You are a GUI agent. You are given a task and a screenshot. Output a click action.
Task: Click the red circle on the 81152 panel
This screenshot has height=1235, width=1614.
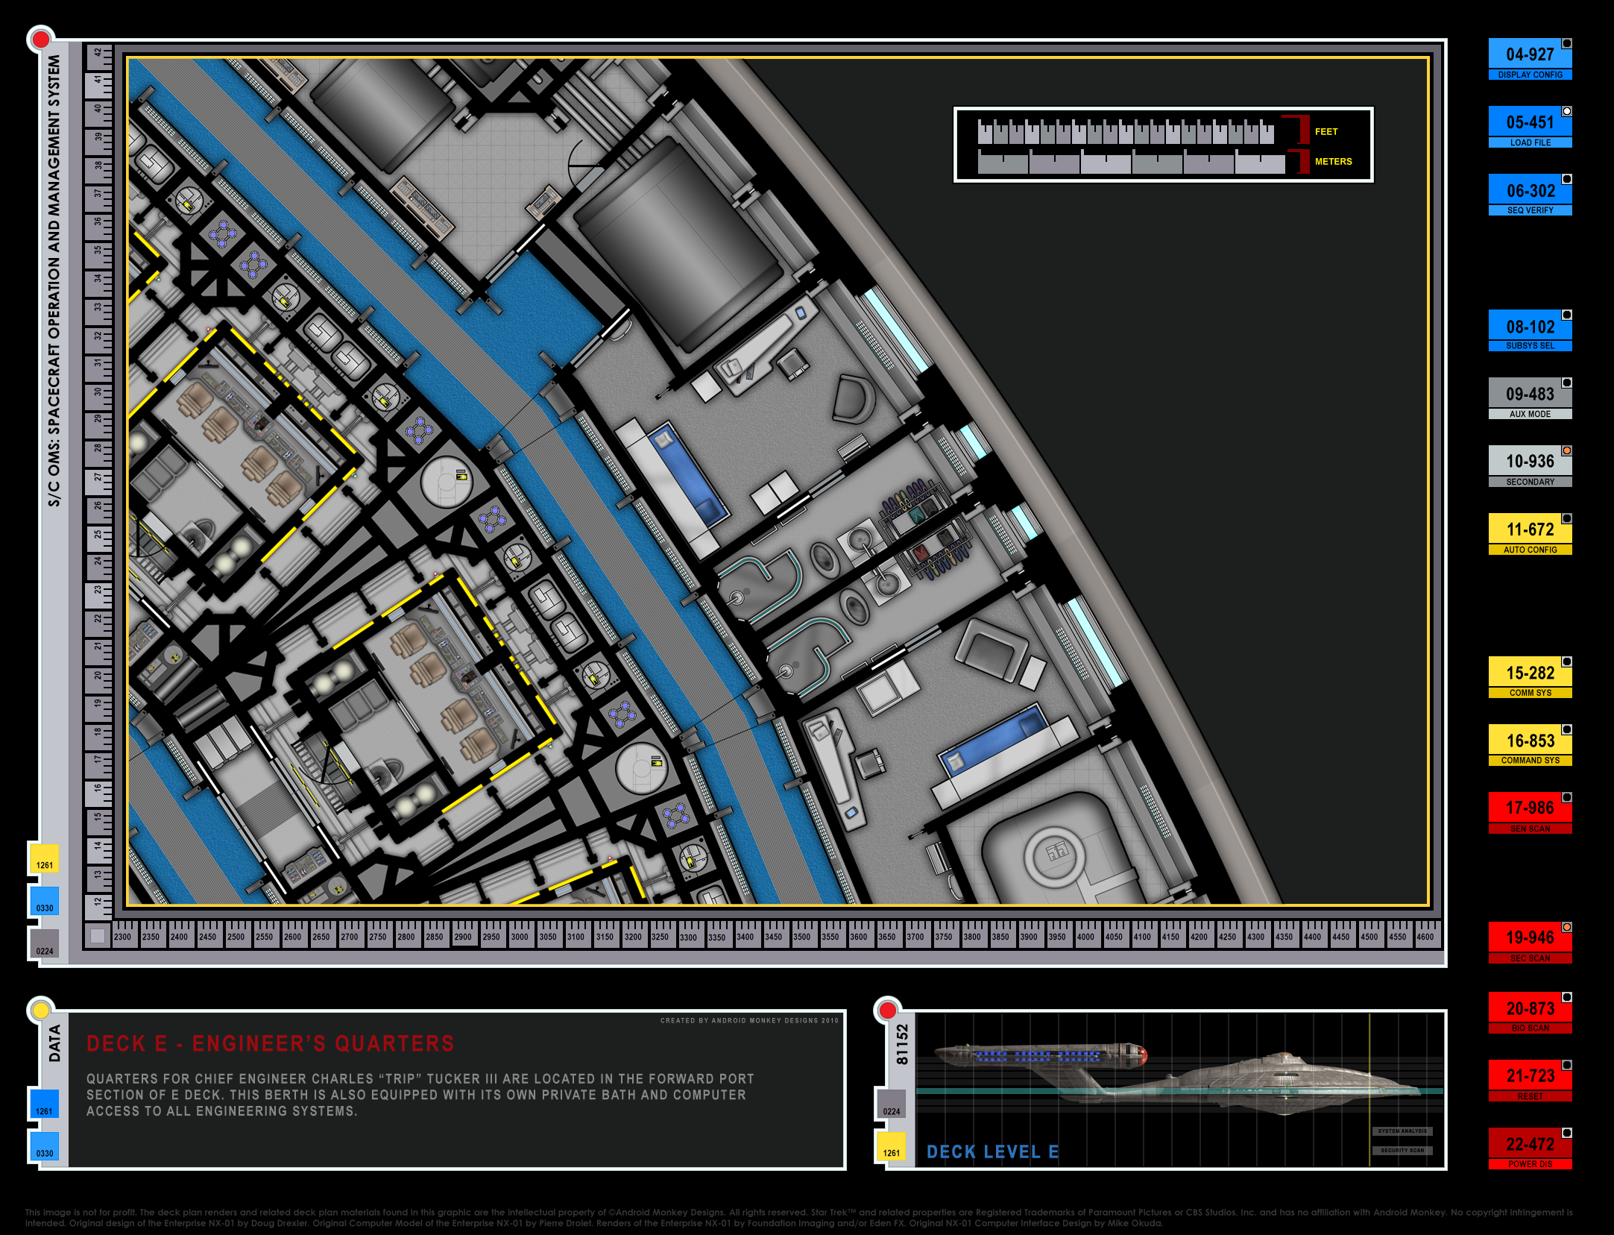coord(887,1011)
